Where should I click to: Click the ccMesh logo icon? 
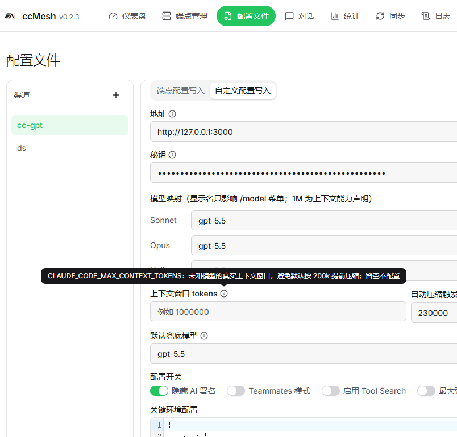pyautogui.click(x=10, y=16)
